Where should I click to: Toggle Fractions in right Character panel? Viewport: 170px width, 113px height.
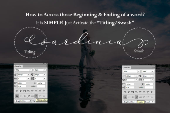pyautogui.click(x=152, y=97)
